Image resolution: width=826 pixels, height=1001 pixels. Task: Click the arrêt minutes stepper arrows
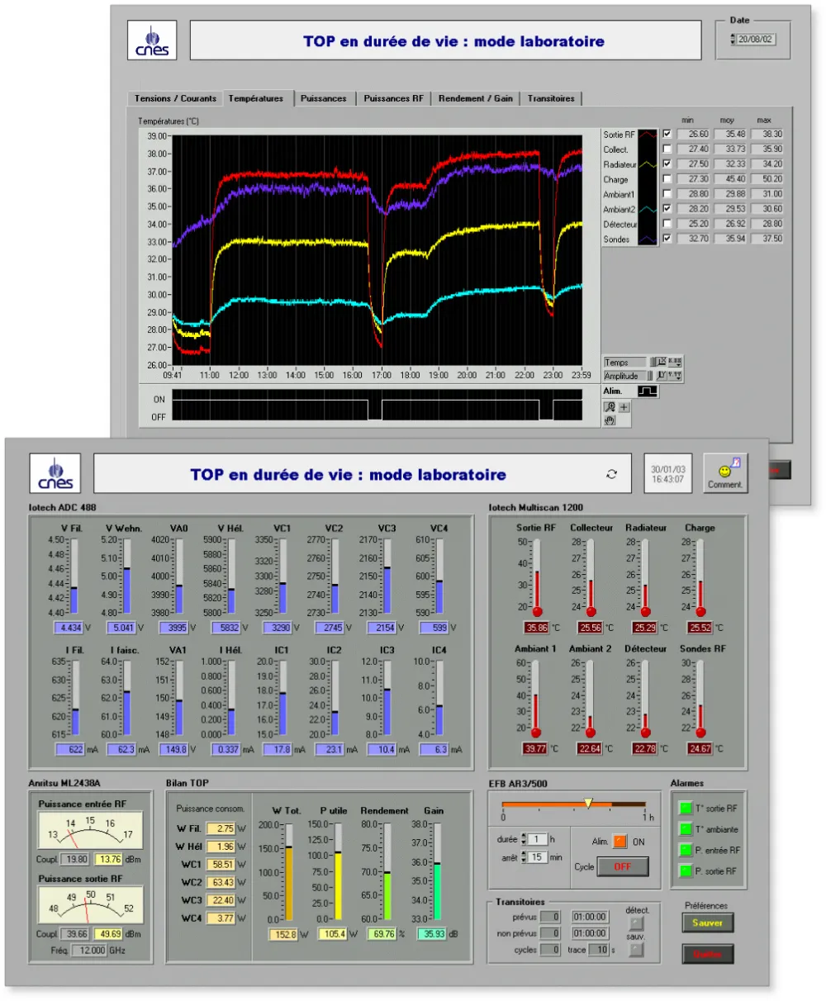coord(523,857)
